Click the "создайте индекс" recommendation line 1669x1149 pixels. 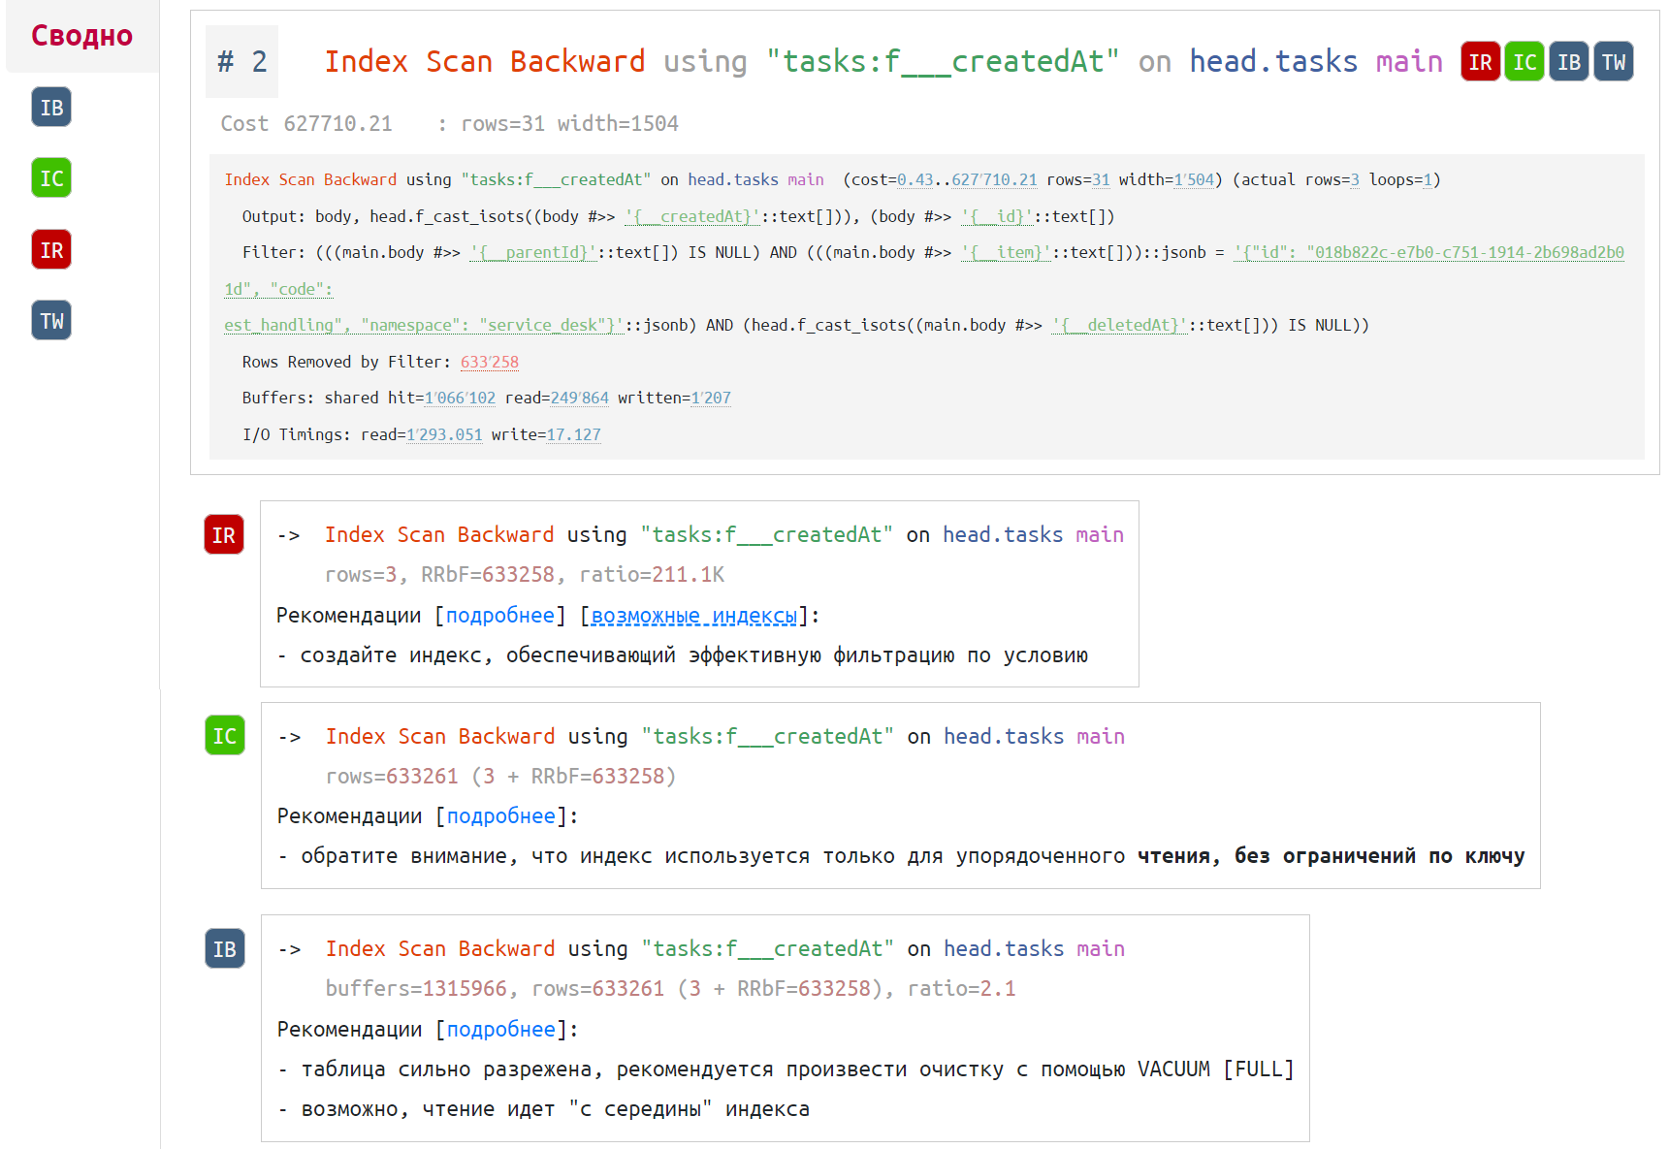pos(683,655)
